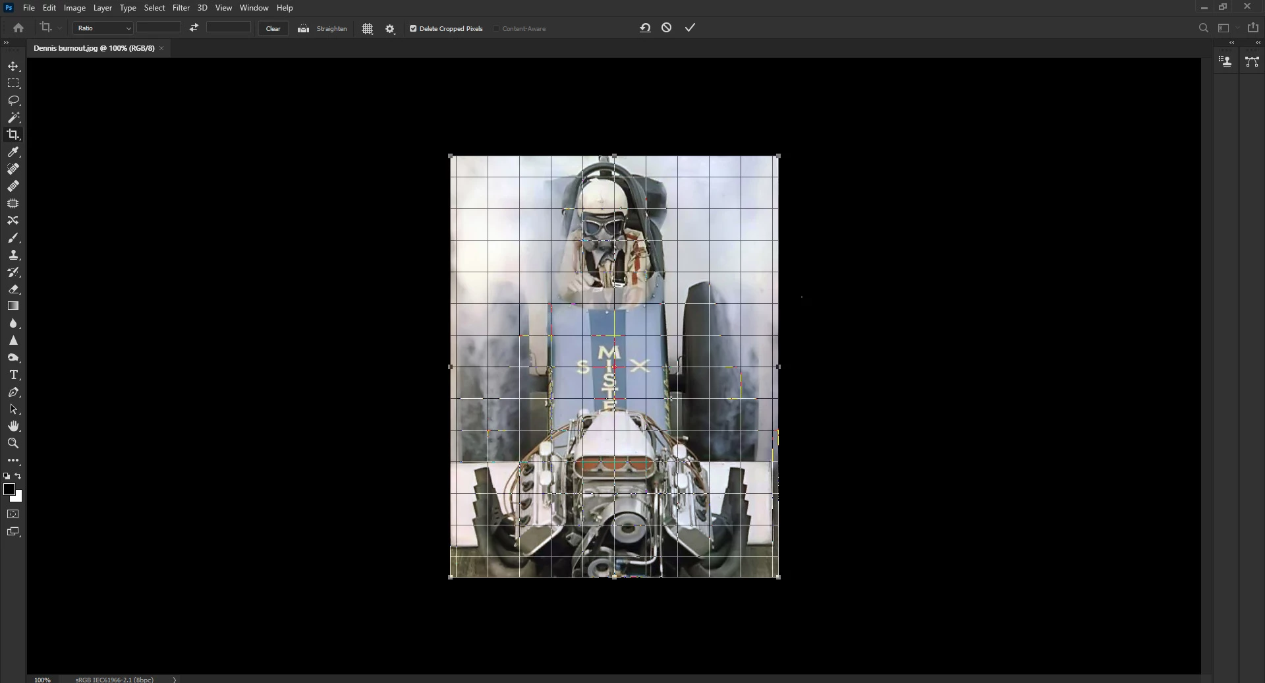Select the Hand tool
Image resolution: width=1265 pixels, height=683 pixels.
coord(13,427)
